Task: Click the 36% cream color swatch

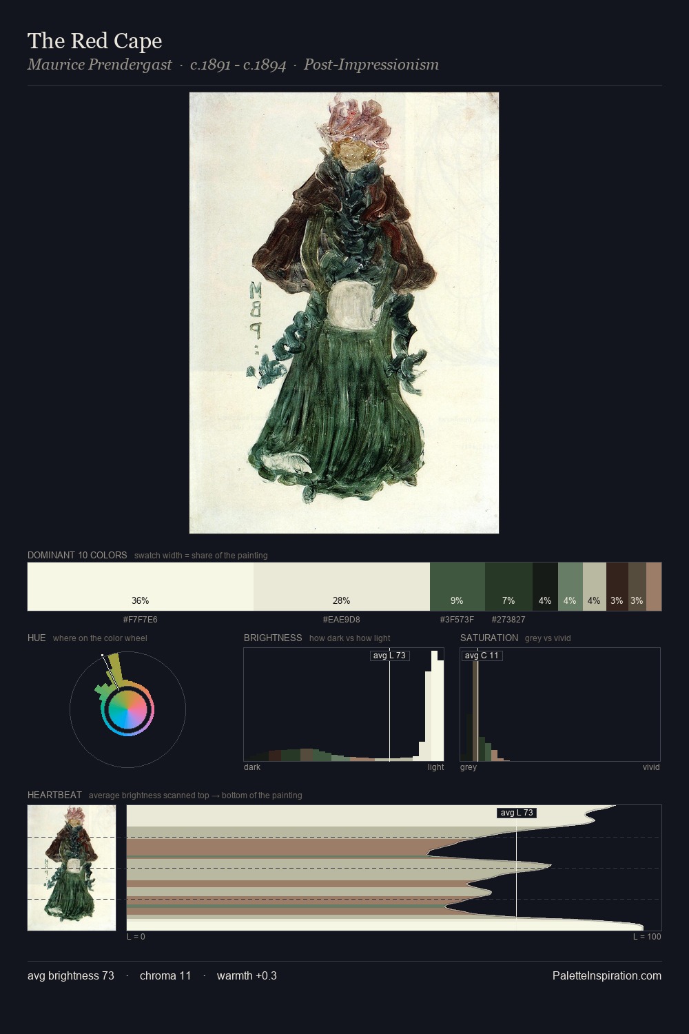Action: pos(141,587)
